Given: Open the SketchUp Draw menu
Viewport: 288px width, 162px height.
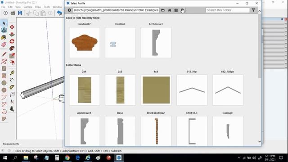Looking at the screenshot, I should pyautogui.click(x=38, y=7).
